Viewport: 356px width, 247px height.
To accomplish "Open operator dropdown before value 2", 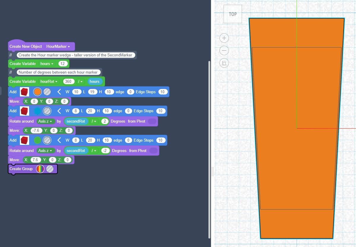I will 94,121.
